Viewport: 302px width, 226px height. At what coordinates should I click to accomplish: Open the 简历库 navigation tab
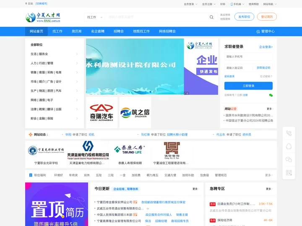76,31
